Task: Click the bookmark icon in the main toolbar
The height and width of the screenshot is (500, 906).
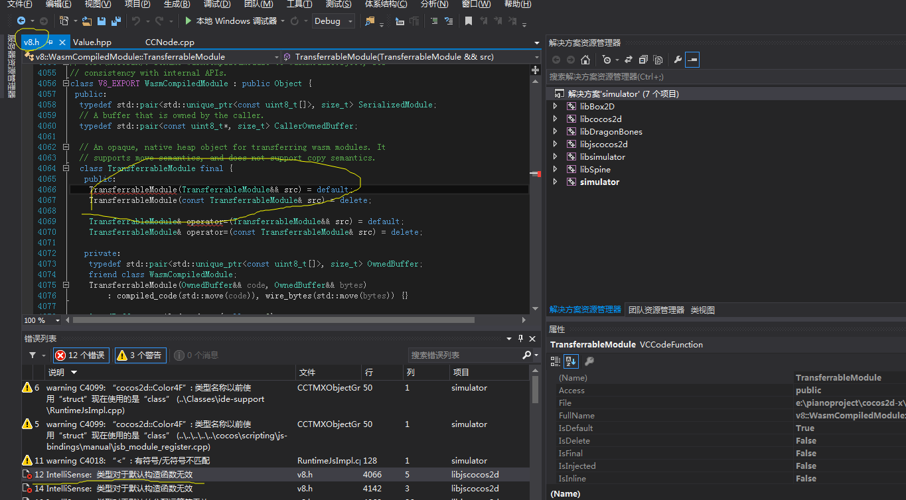Action: coord(469,21)
